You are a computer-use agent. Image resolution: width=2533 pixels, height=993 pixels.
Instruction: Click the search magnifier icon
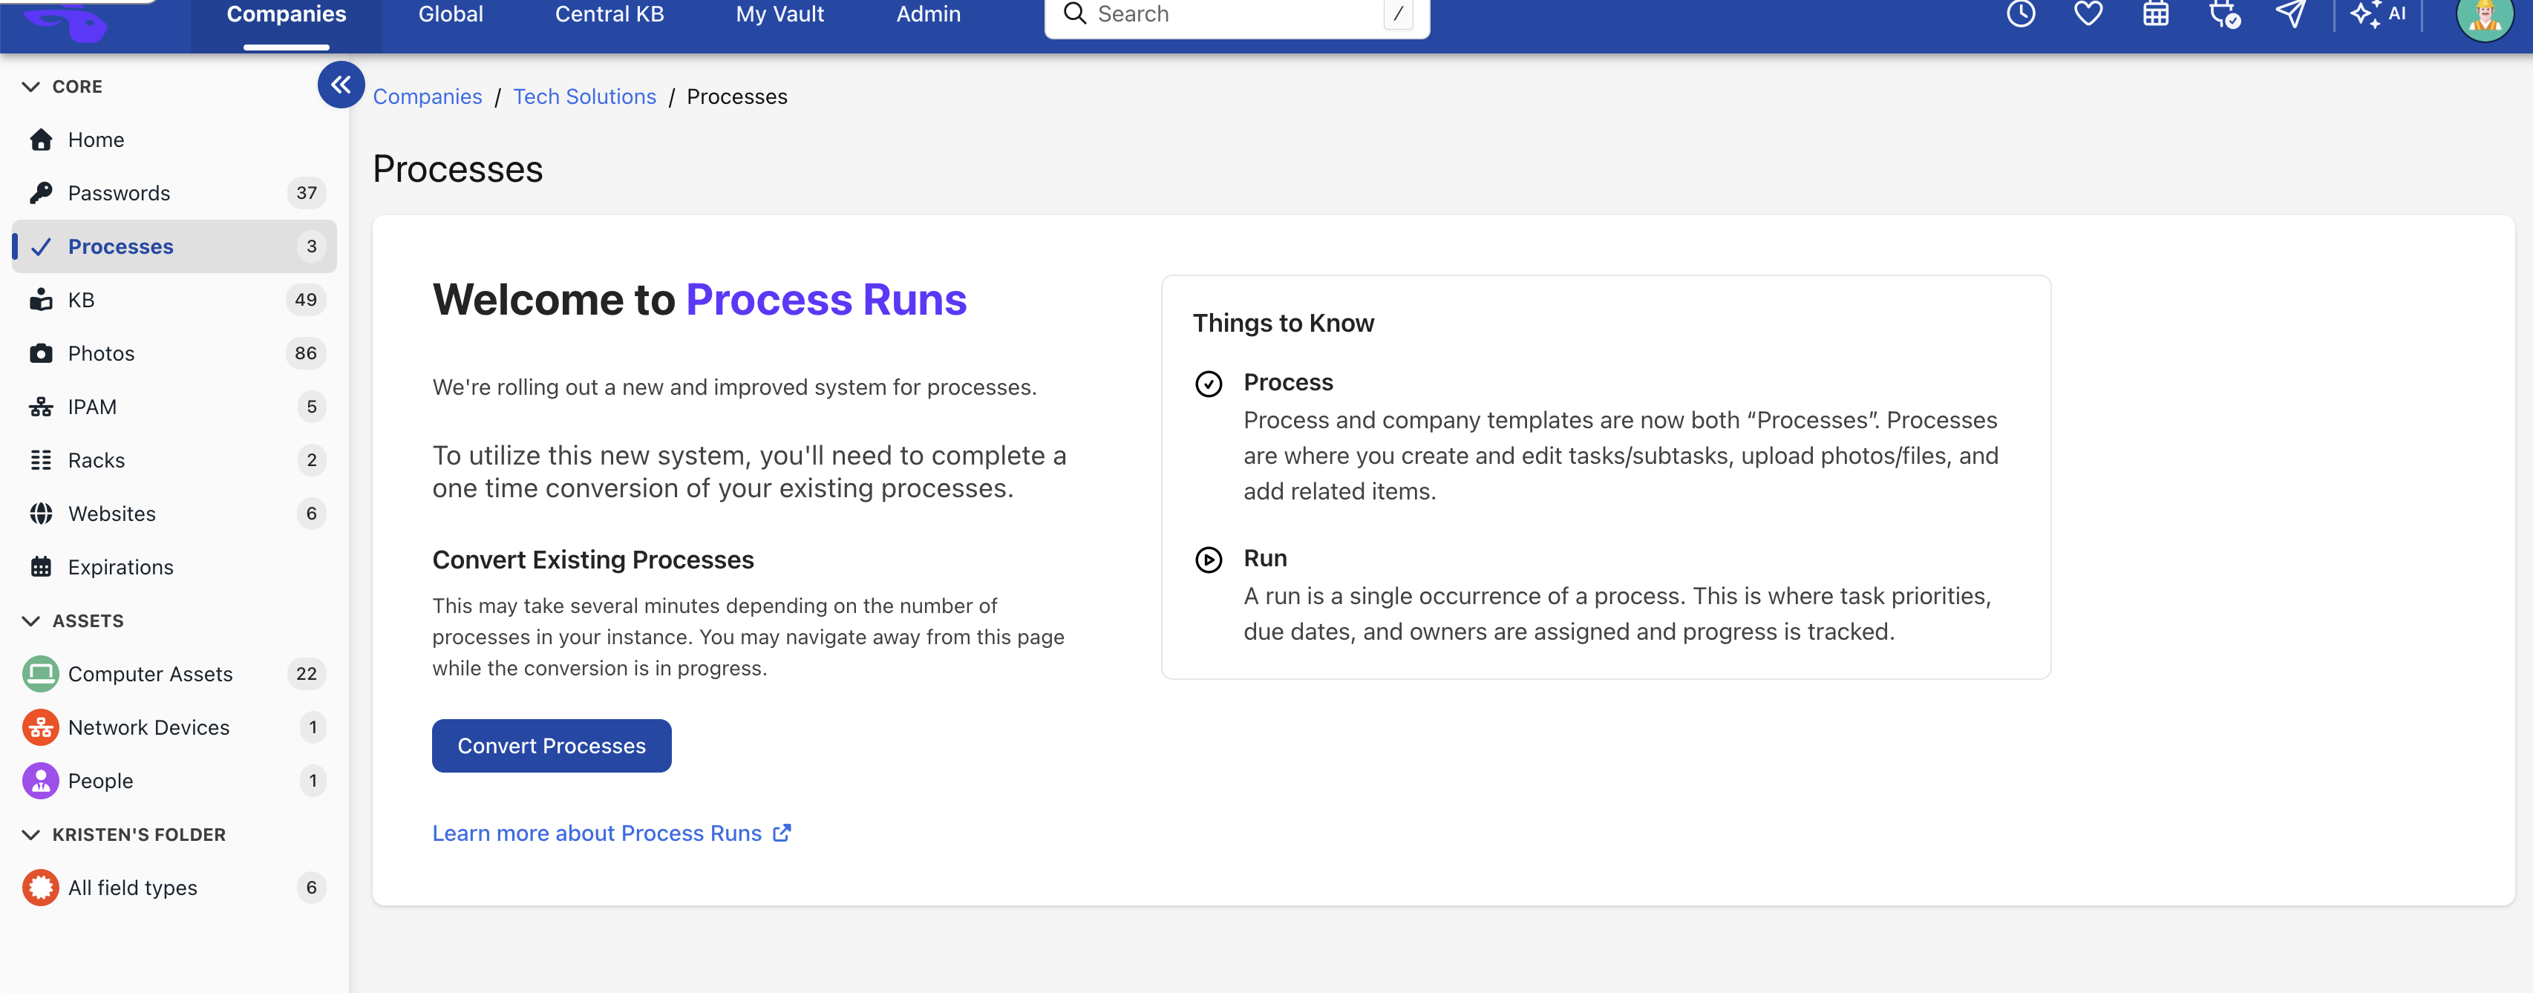[1075, 14]
